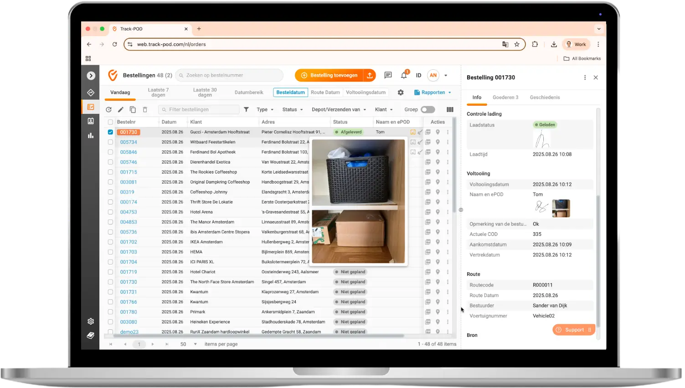The width and height of the screenshot is (685, 388).
Task: Open the chat messages icon in header
Action: click(x=388, y=75)
